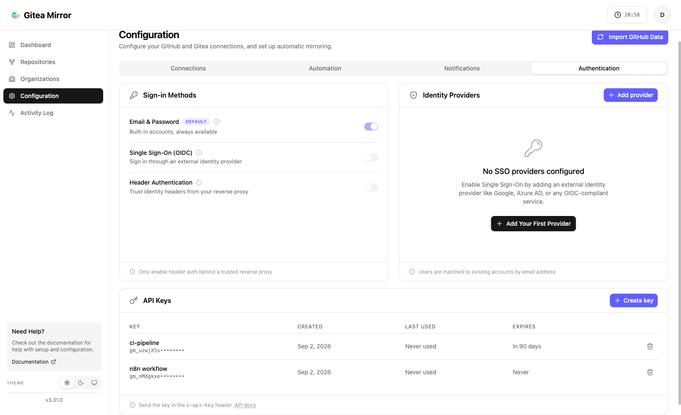
Task: Click the 20:58 clock button
Action: pos(627,15)
